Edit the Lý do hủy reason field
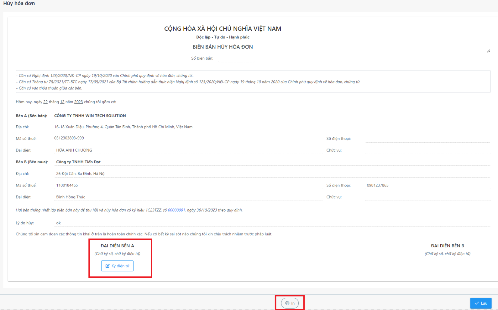Screen dimensions: 498x310 [x=272, y=223]
